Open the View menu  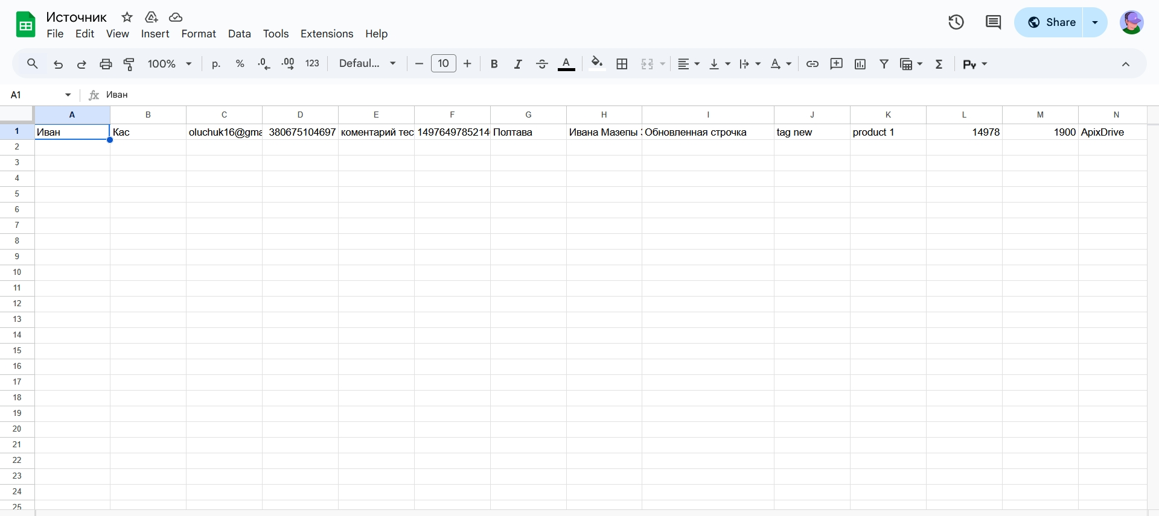pyautogui.click(x=118, y=34)
